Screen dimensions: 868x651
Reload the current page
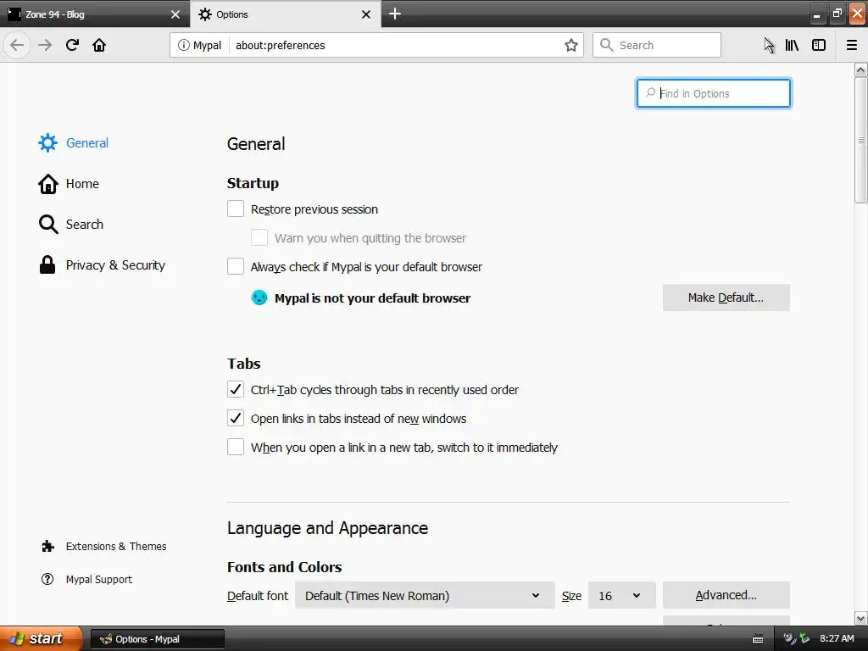pos(72,45)
